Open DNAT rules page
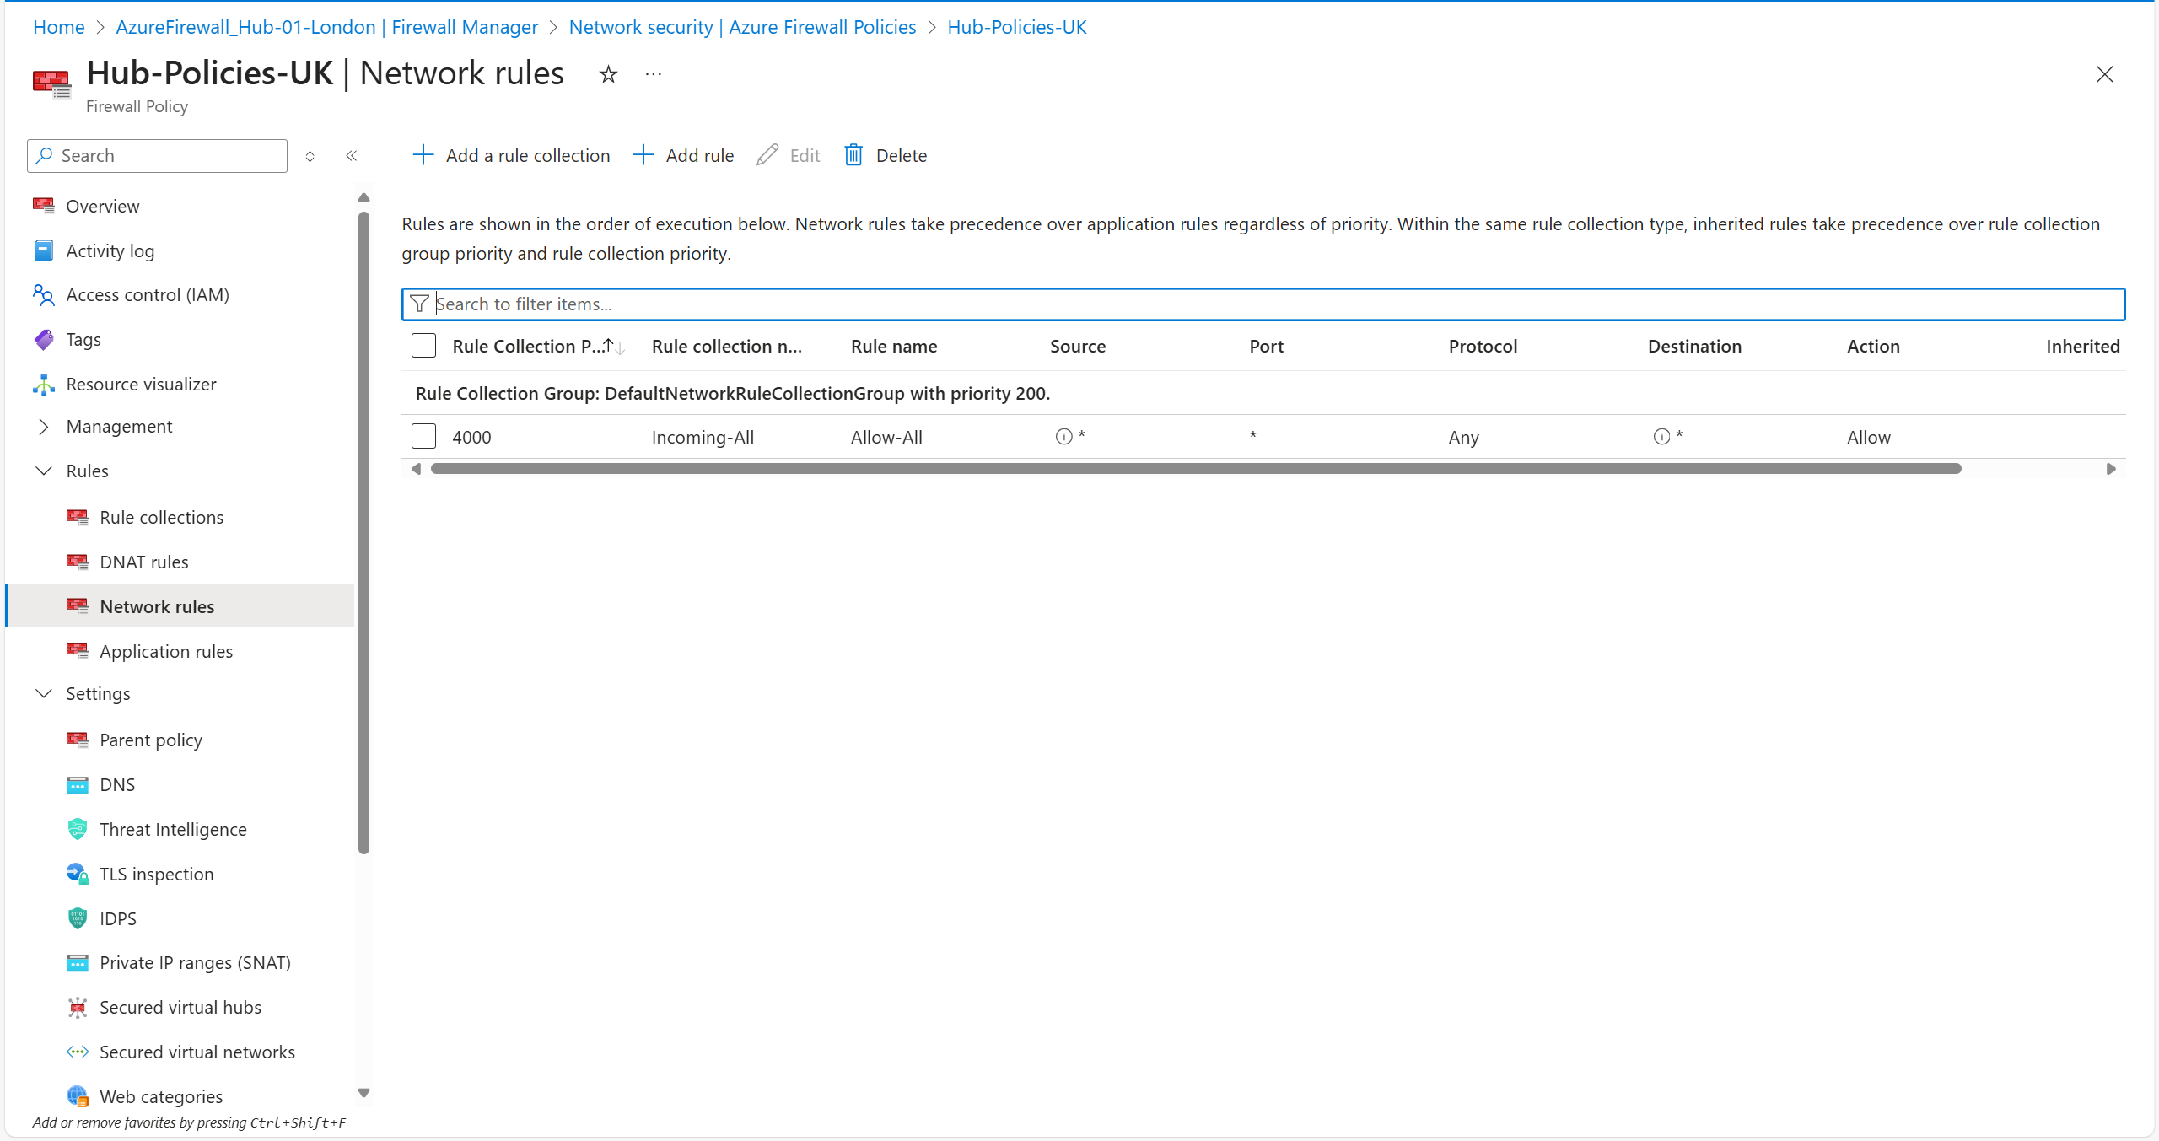 tap(143, 562)
